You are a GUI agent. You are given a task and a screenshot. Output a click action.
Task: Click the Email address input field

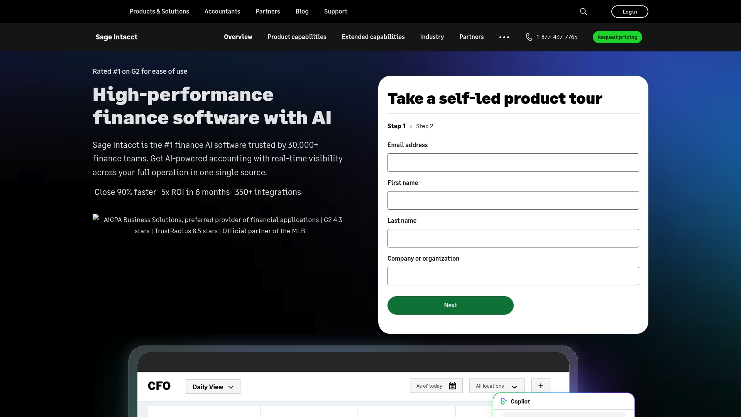513,162
